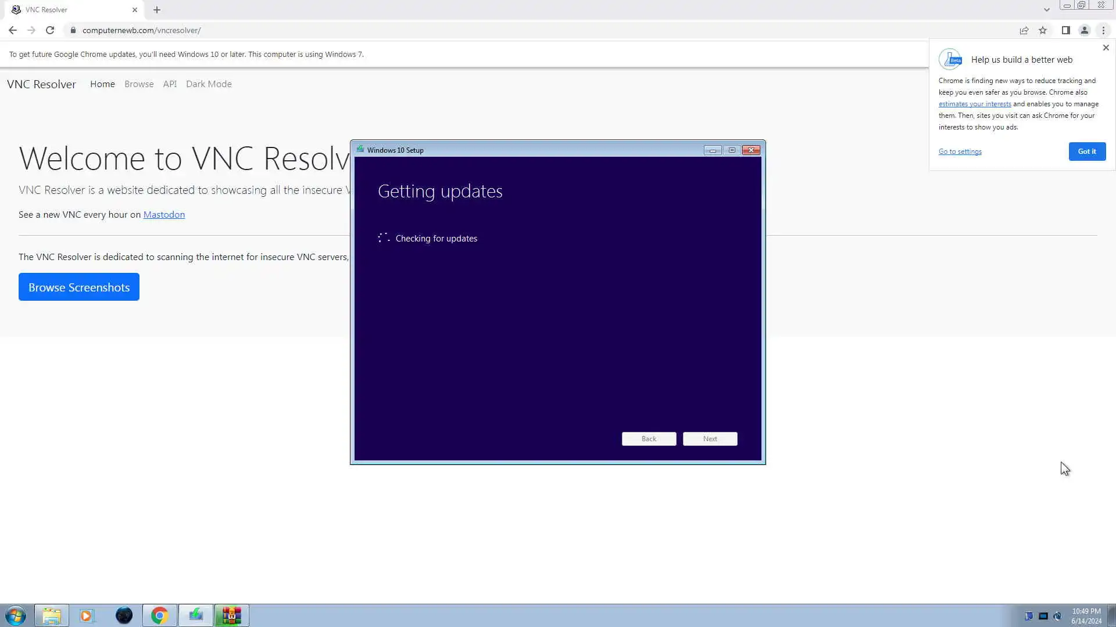The image size is (1116, 627).
Task: Open the Browse nav item
Action: (139, 84)
